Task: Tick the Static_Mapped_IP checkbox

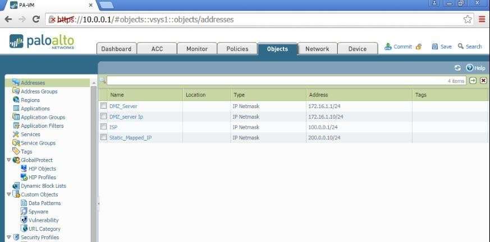Action: [x=103, y=137]
